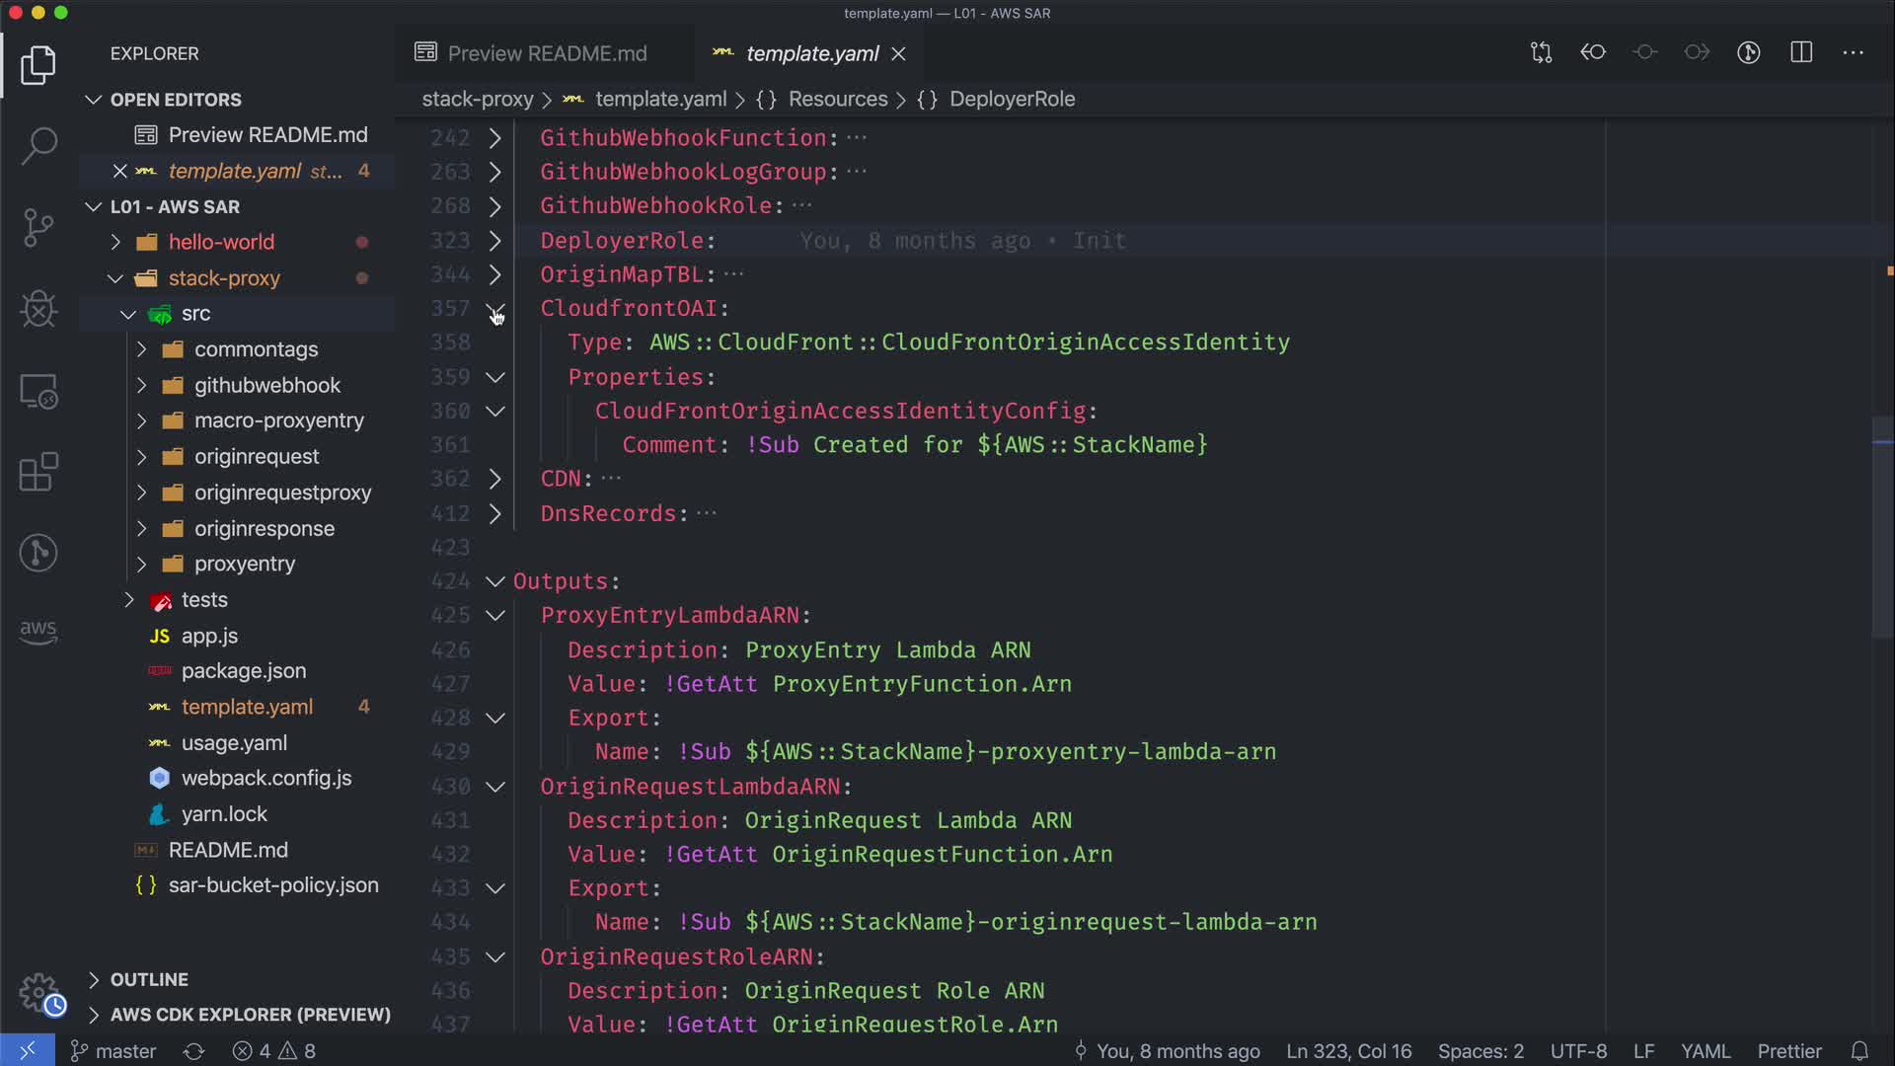Click the editor vertical scrollbar slider
The height and width of the screenshot is (1066, 1895).
tap(1882, 528)
